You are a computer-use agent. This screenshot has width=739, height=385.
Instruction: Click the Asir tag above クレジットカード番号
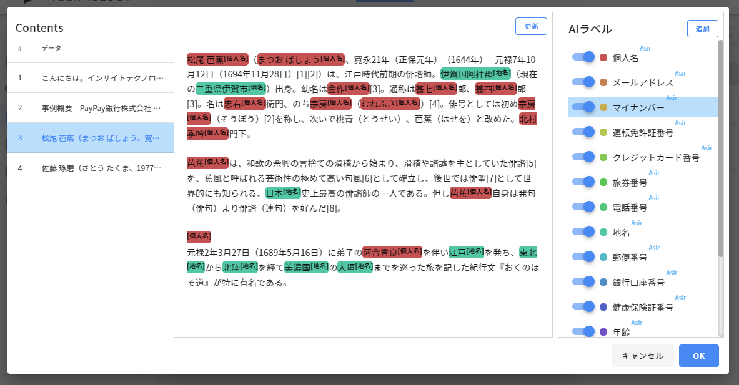[x=707, y=148]
